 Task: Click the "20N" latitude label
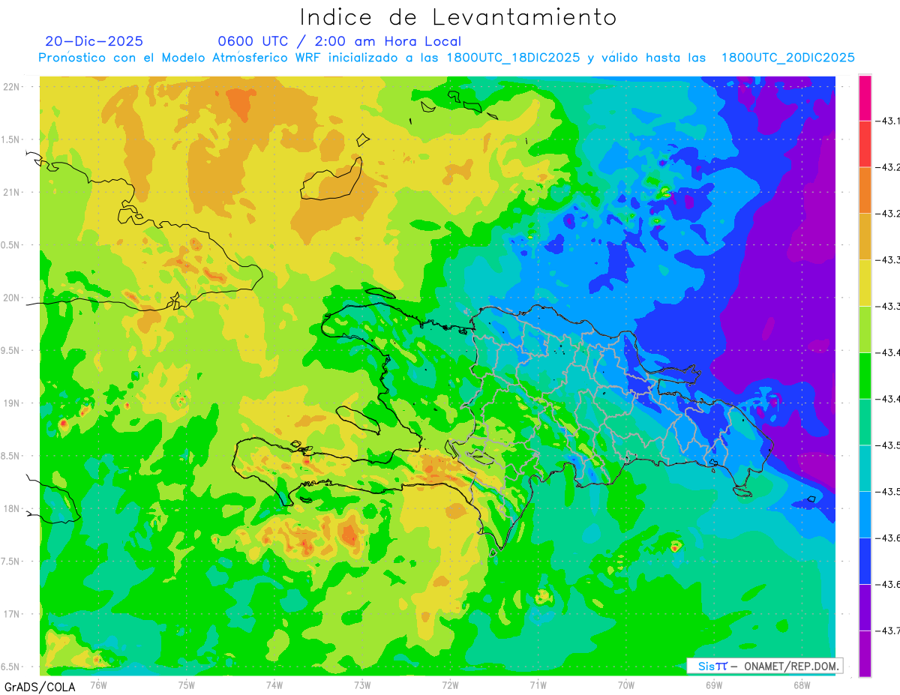(12, 298)
